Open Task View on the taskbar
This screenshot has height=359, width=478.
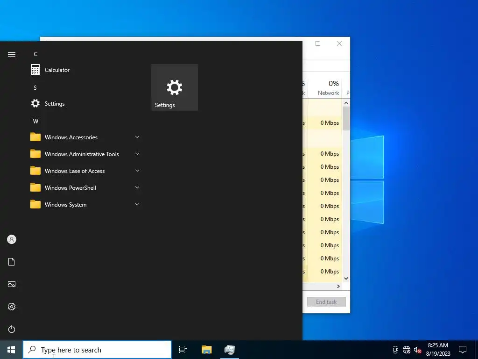183,350
